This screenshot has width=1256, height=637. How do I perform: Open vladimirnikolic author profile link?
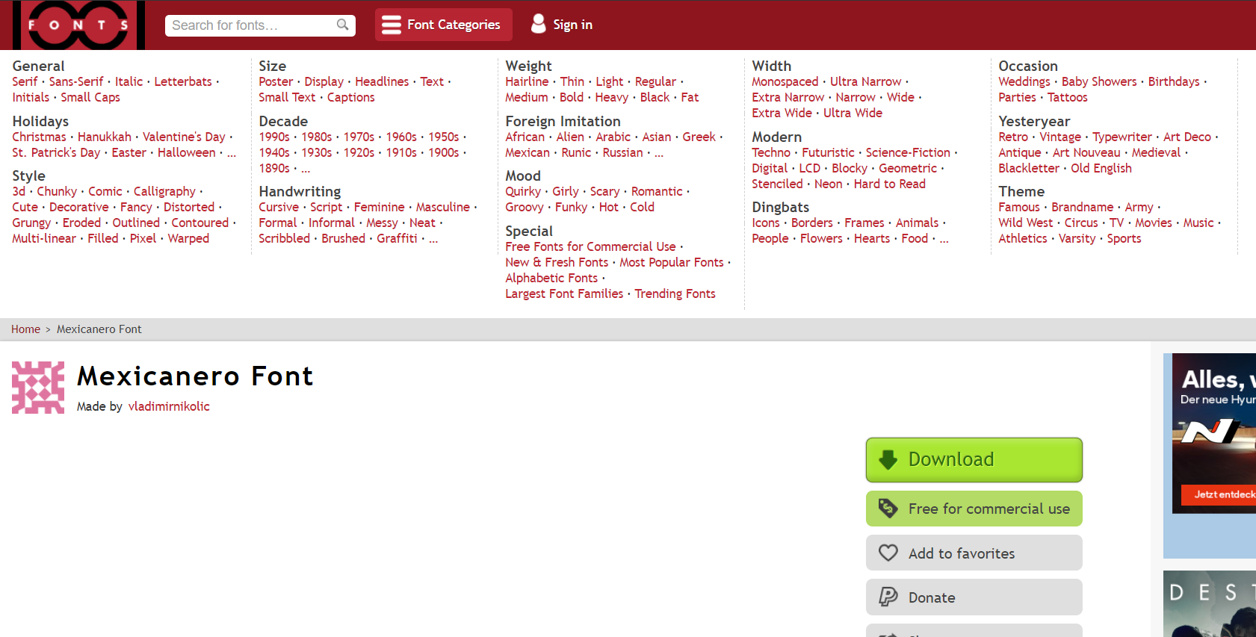[x=169, y=406]
